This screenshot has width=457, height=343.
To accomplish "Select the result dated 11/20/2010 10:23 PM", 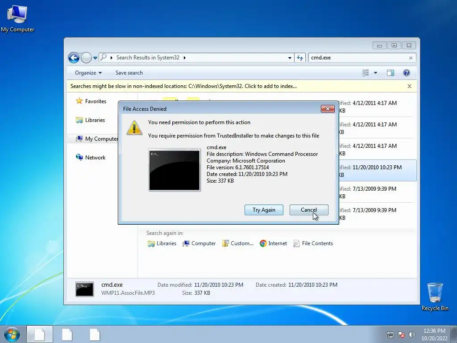I will pos(378,171).
